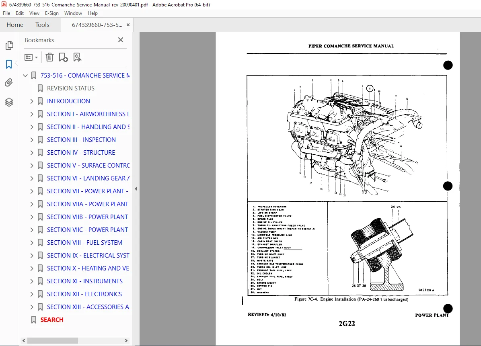Viewport: 481px width, 346px height.
Task: Open the Window menu
Action: pyautogui.click(x=73, y=13)
